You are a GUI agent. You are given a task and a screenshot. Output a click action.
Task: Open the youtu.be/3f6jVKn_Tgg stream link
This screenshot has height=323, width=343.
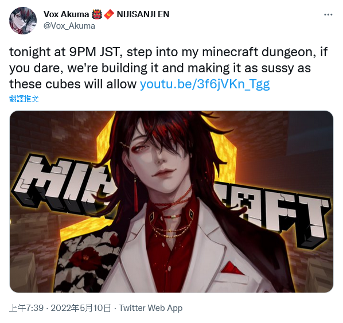(205, 84)
